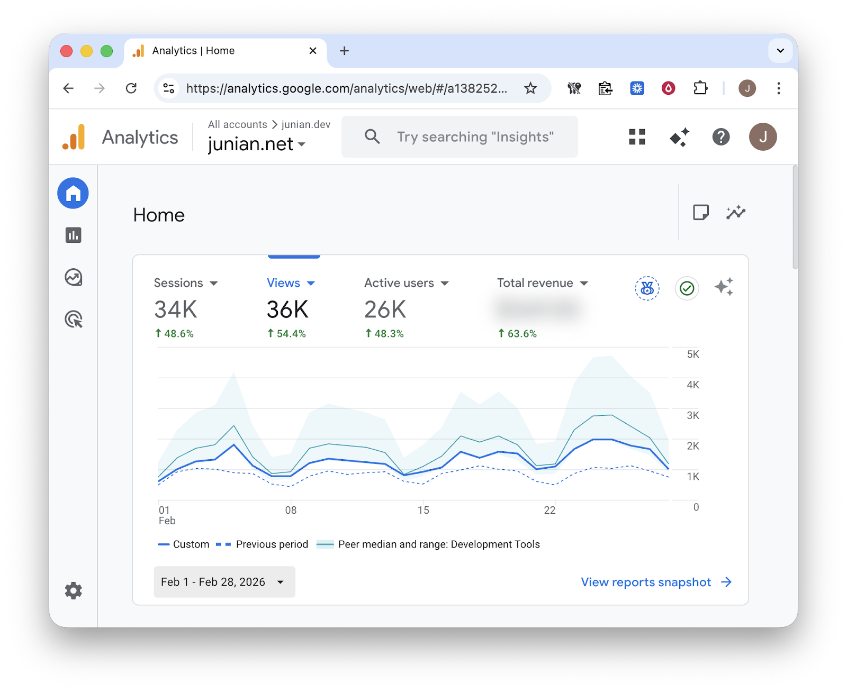Viewport: 847px width, 692px height.
Task: Open the Home section in the sidebar
Action: pos(73,193)
